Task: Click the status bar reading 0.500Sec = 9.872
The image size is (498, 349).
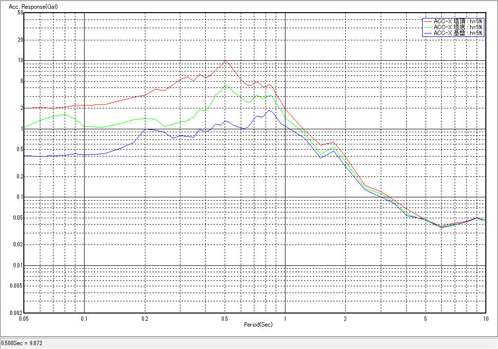Action: coord(22,343)
